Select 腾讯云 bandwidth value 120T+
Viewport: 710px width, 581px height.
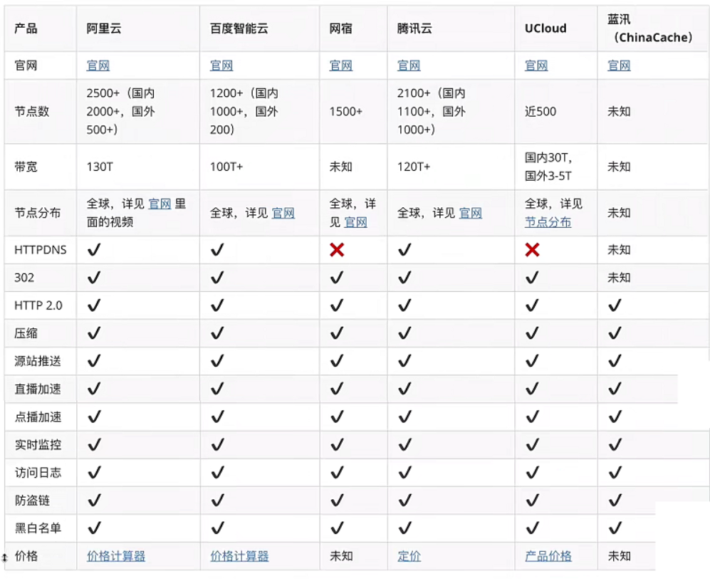(414, 167)
